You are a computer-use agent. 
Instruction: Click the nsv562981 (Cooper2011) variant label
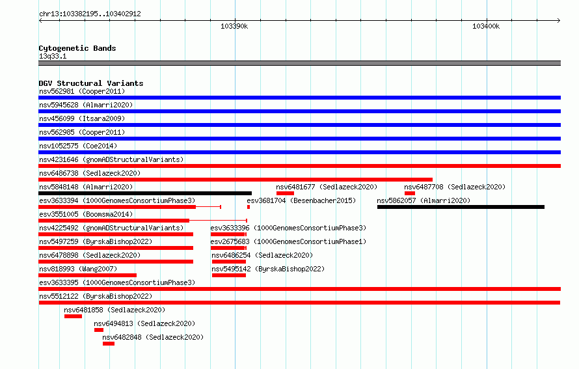(x=82, y=91)
